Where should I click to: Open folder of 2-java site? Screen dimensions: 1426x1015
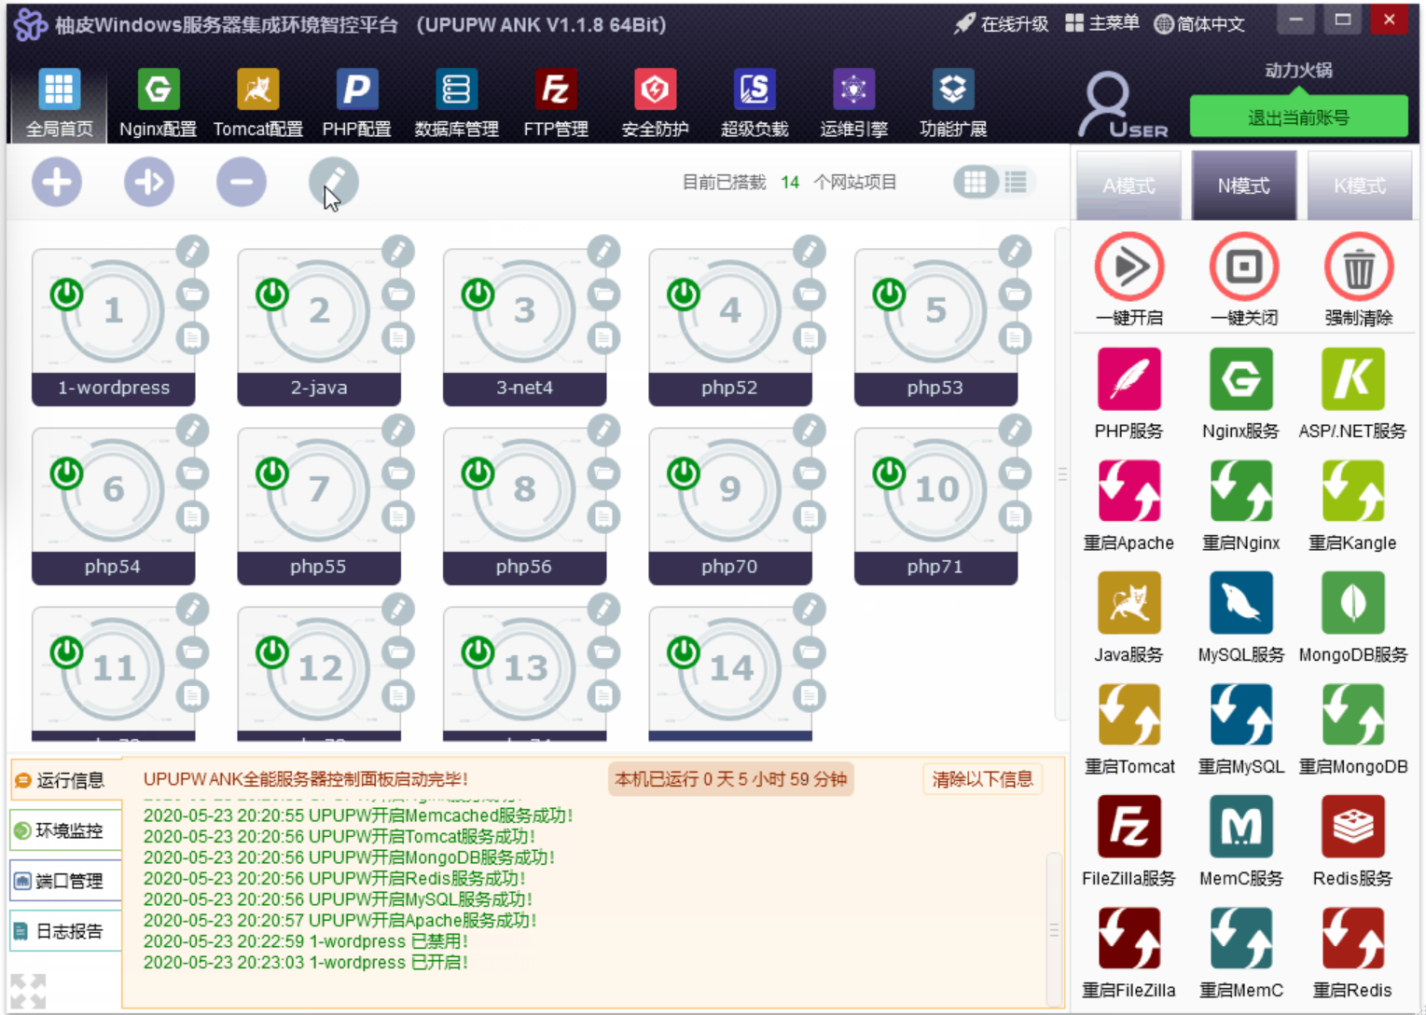pyautogui.click(x=398, y=295)
